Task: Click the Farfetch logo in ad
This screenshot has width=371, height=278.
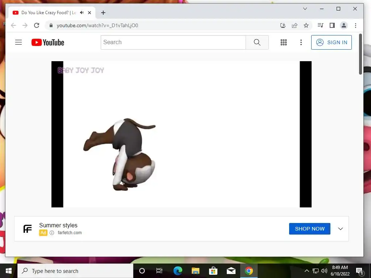Action: click(x=28, y=229)
